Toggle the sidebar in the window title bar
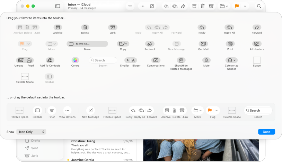The image size is (282, 163). (58, 6)
